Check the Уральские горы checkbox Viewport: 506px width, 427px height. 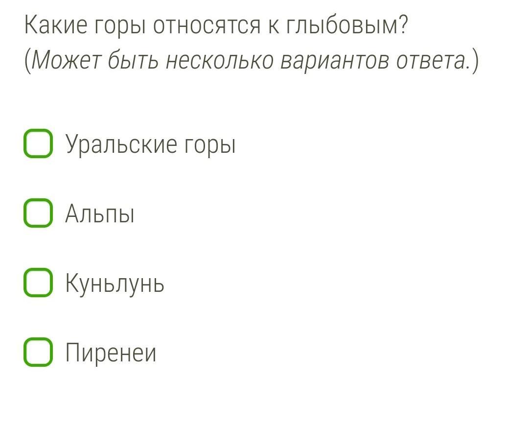pyautogui.click(x=38, y=143)
